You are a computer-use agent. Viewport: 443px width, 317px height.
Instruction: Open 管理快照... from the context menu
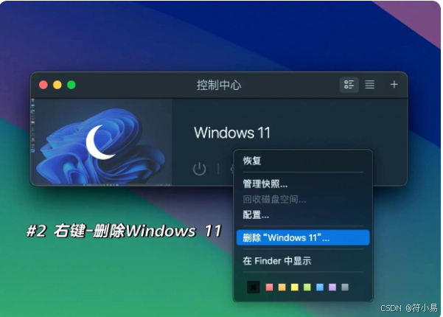[x=303, y=184]
